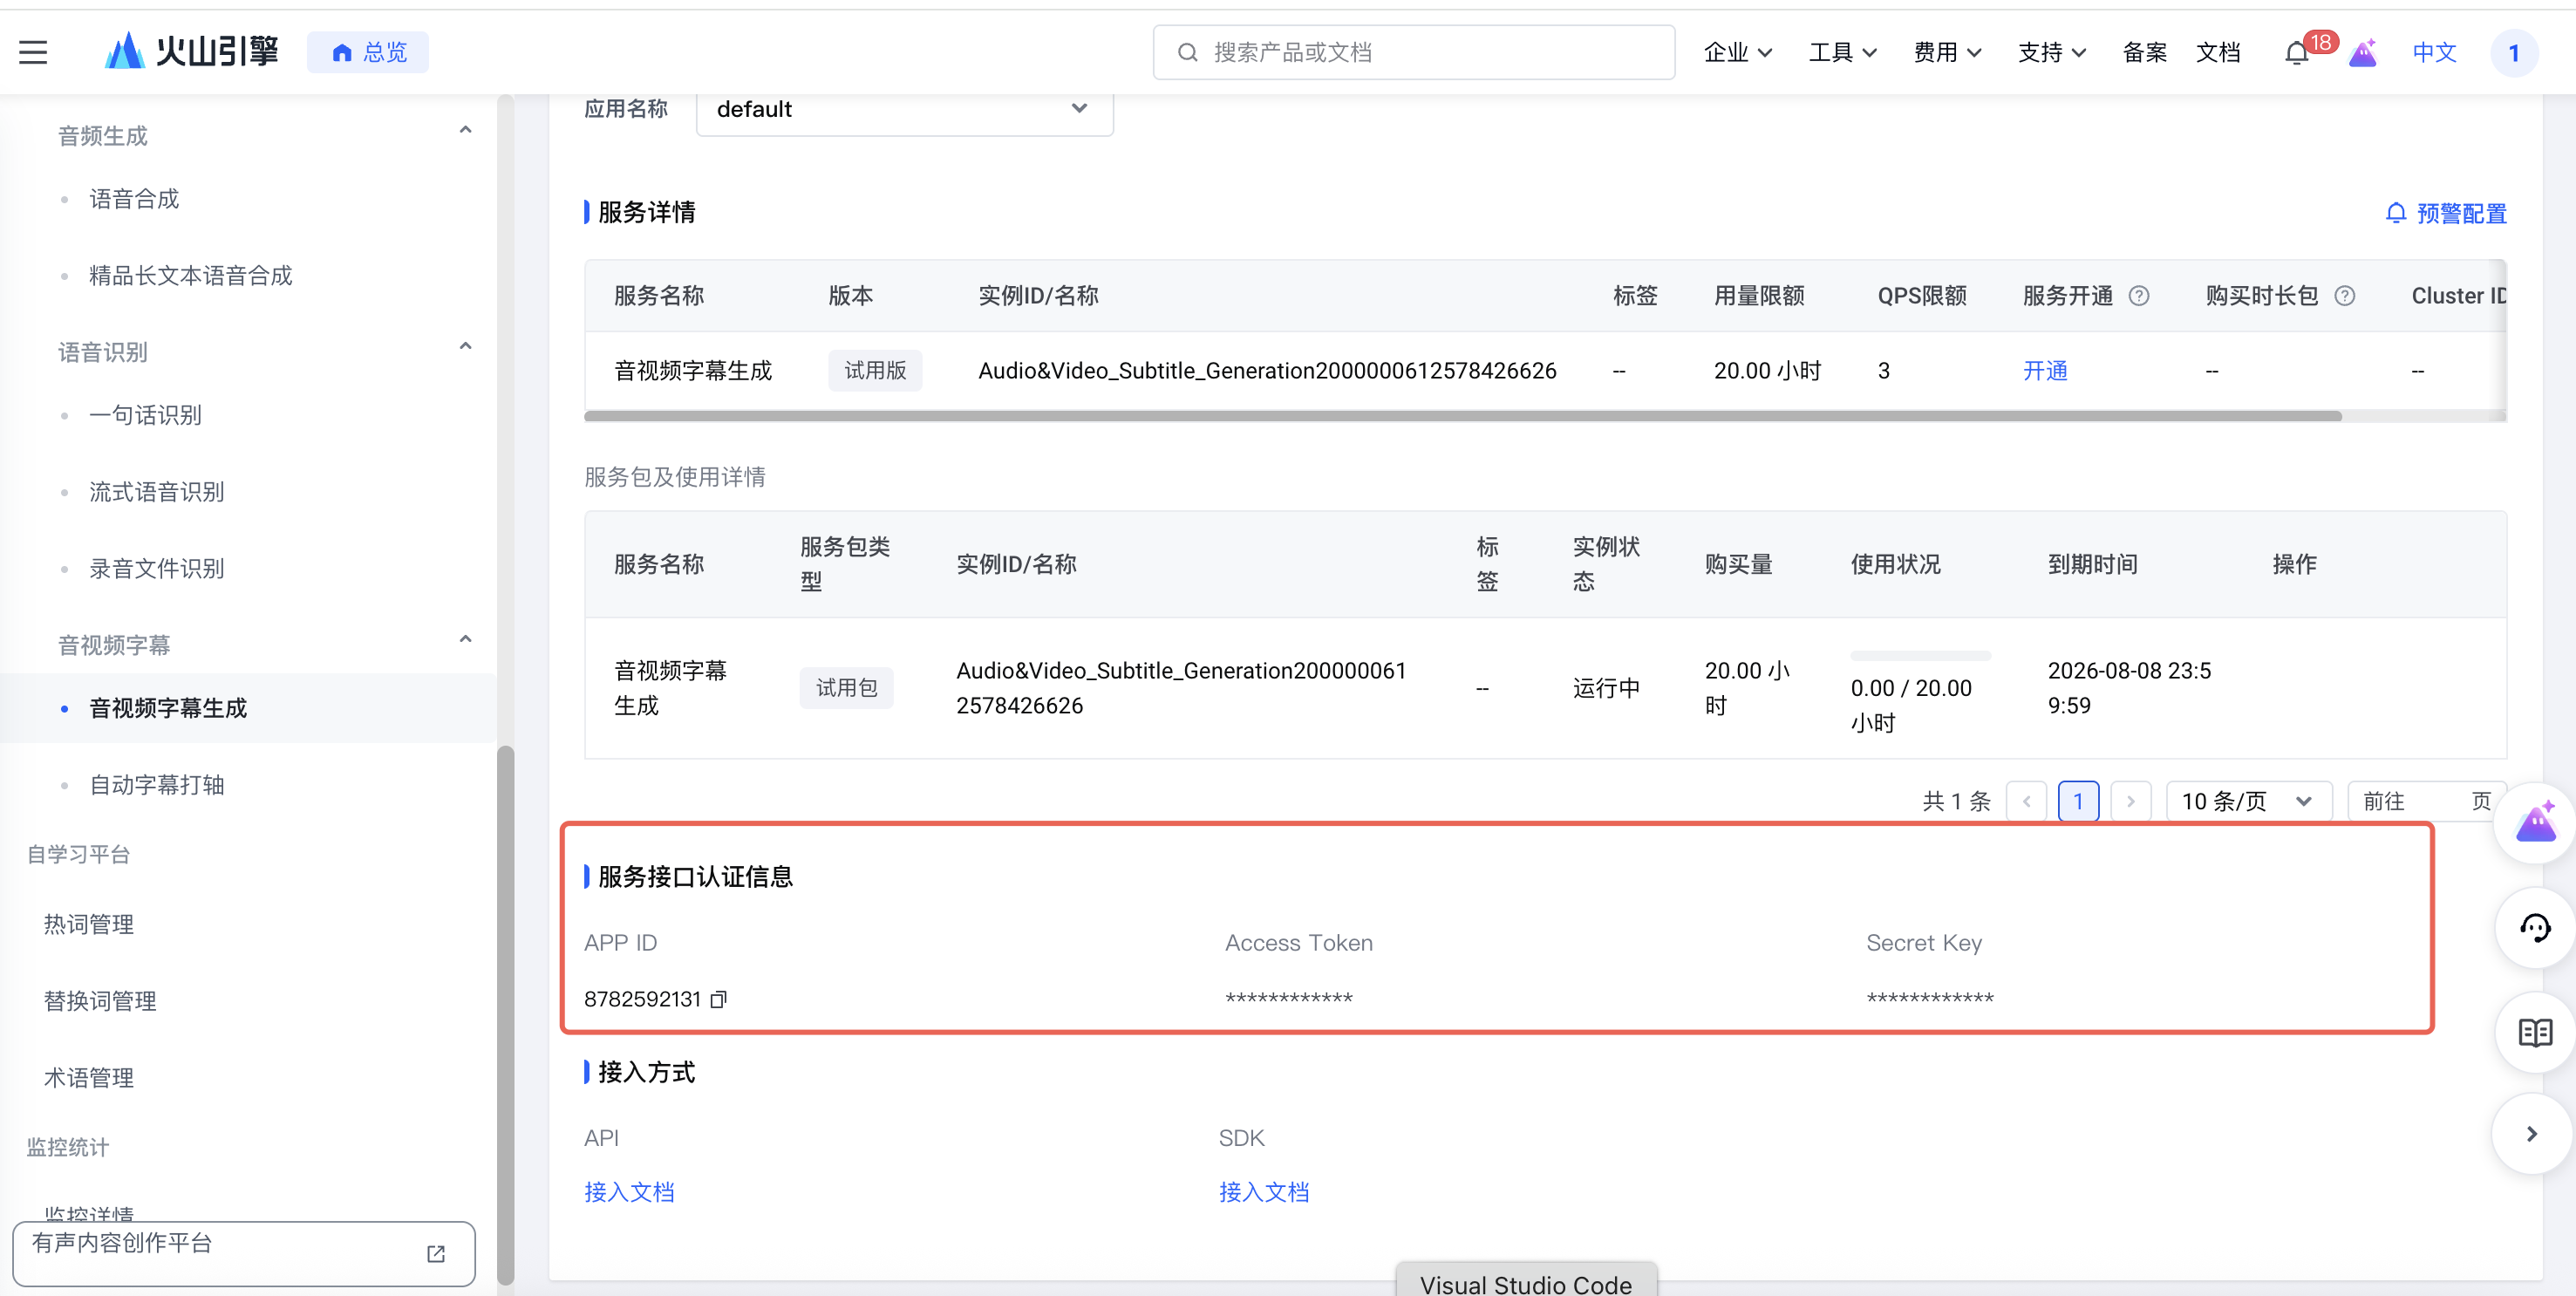Open the API 接入文档 link

[629, 1191]
